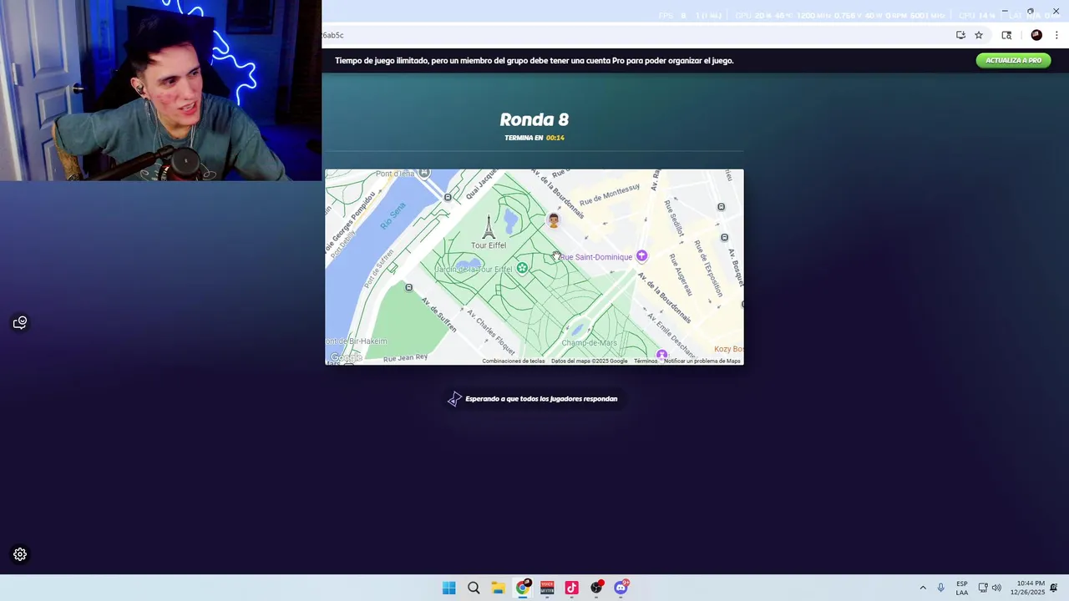Switch to Chrome in the taskbar
1069x601 pixels.
pyautogui.click(x=523, y=588)
